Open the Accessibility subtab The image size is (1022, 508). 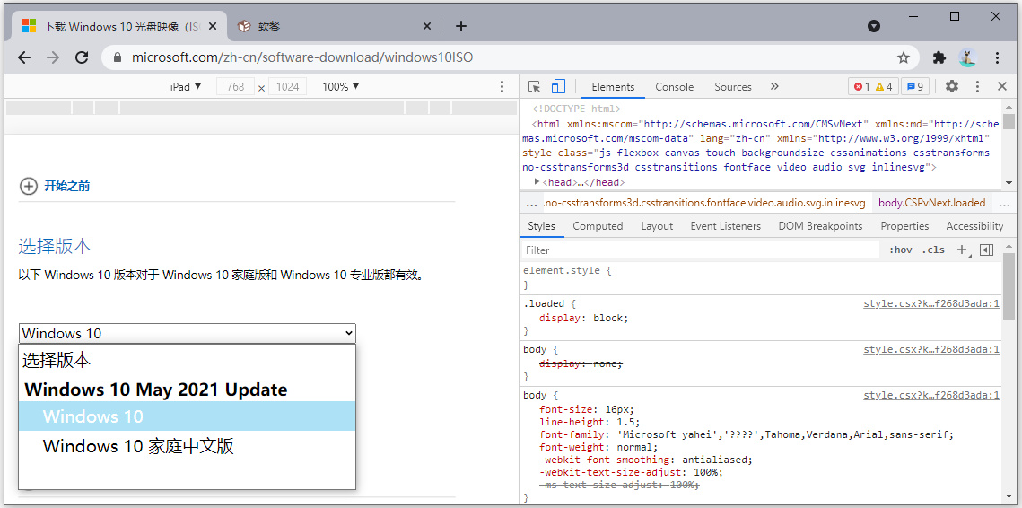974,226
